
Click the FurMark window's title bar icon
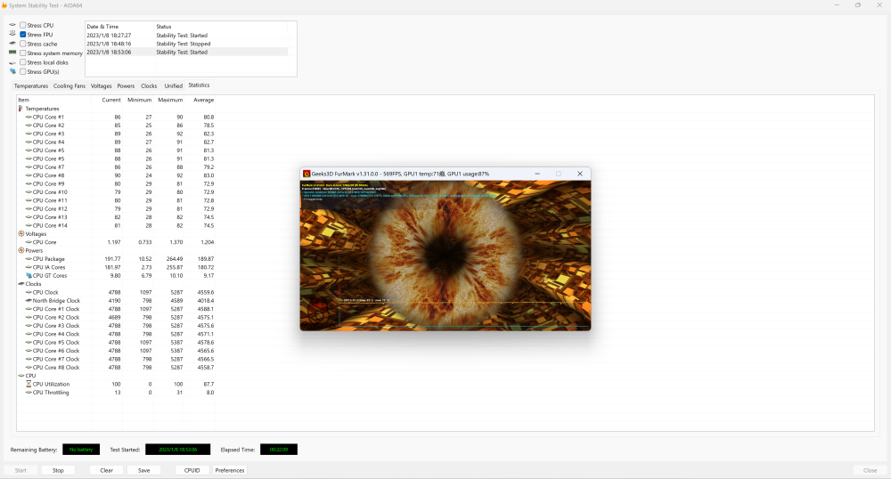pyautogui.click(x=307, y=174)
